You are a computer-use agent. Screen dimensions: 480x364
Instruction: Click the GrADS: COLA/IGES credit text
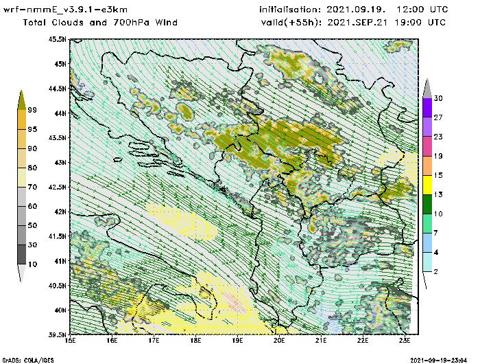point(28,361)
